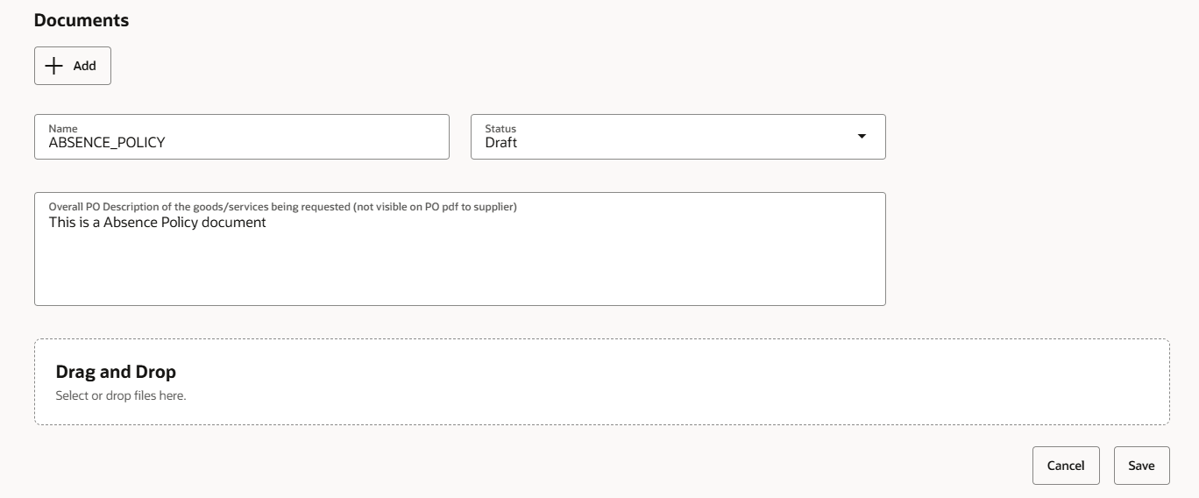Click on the ABSENCE_POLICY text
Screen dimensions: 1199x498
pyautogui.click(x=107, y=142)
